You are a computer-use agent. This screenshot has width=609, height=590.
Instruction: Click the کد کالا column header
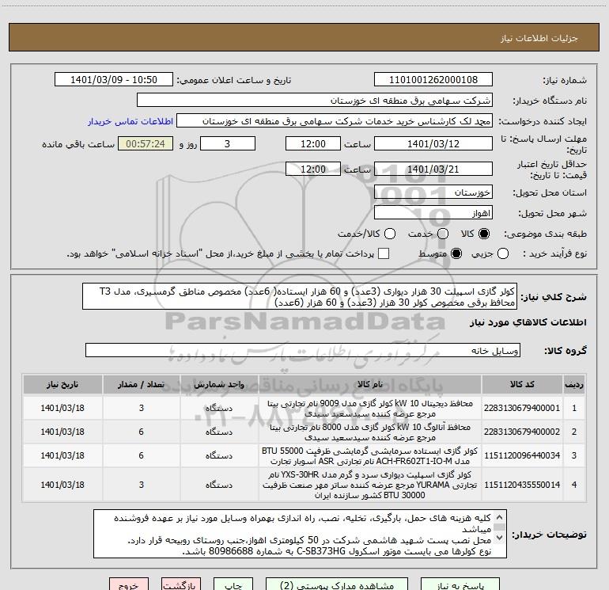(x=520, y=384)
